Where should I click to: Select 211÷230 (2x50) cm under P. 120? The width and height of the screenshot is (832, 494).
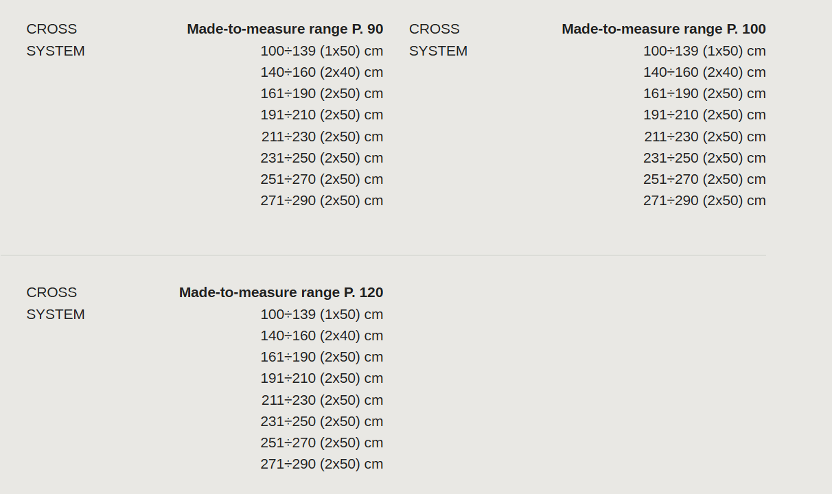click(x=322, y=400)
